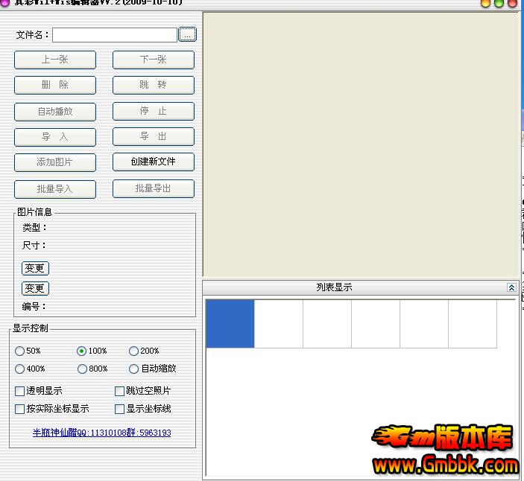The width and height of the screenshot is (524, 481).
Task: Select the 200% zoom radio button
Action: coord(133,351)
